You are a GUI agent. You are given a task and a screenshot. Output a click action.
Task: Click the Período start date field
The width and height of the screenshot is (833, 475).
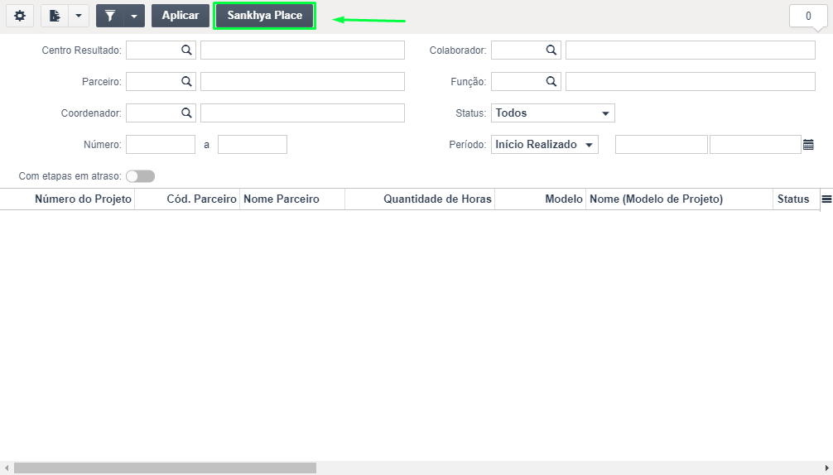[x=662, y=144]
